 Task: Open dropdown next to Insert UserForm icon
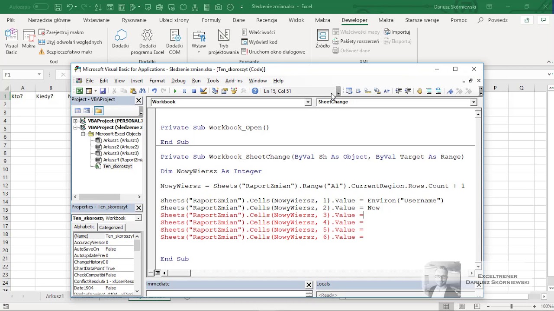[x=95, y=91]
